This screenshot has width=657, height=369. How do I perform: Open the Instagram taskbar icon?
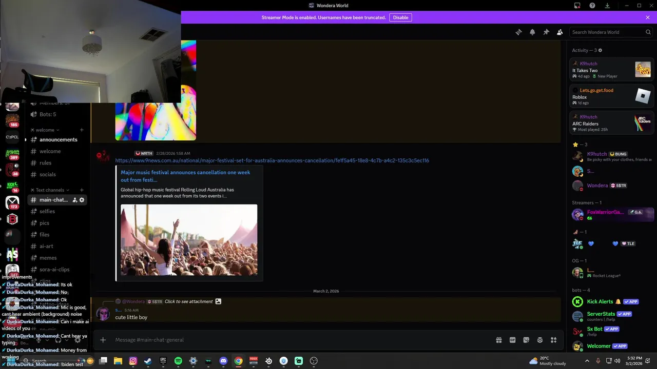133,361
